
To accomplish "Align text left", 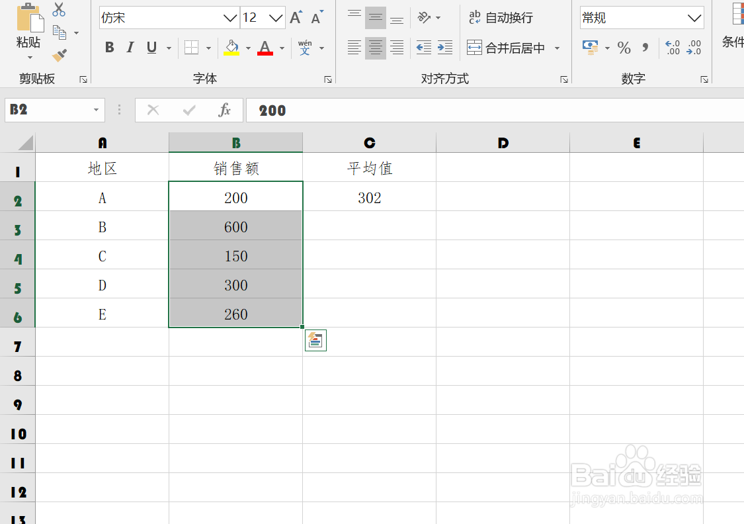I will point(354,48).
